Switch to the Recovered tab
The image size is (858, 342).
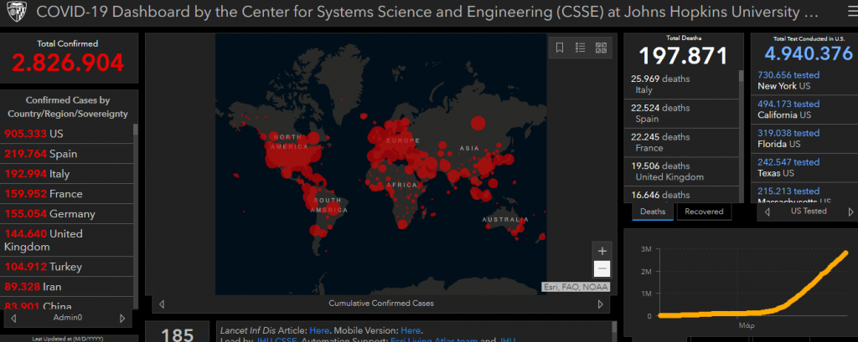703,212
